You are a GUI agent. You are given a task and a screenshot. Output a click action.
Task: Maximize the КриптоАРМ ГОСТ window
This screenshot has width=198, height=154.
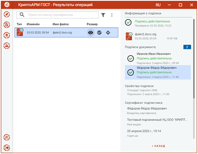181,5
